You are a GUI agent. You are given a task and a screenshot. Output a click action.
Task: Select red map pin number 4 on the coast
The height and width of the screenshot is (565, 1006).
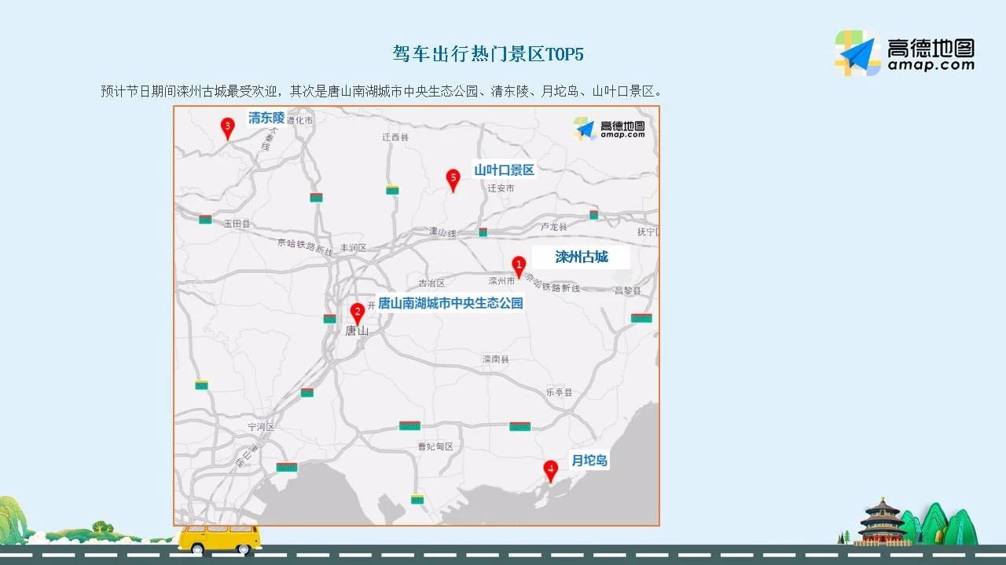pyautogui.click(x=551, y=470)
